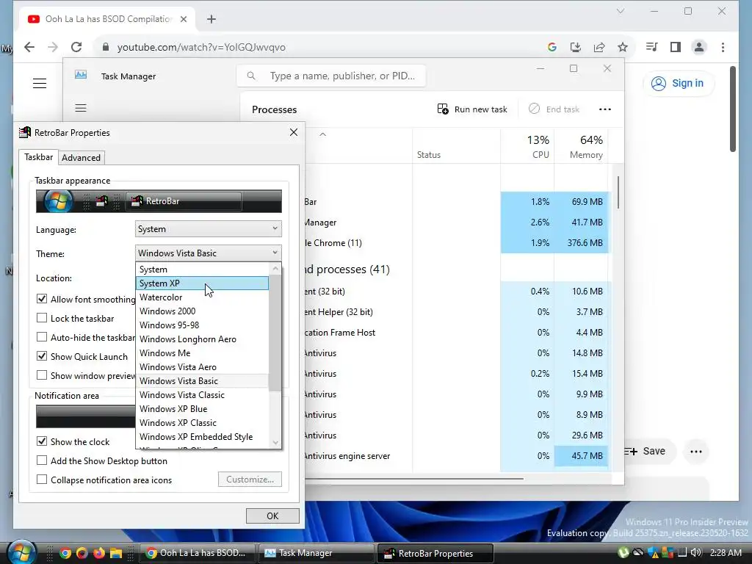
Task: Choose Windows Longhorn Aero theme
Action: (203, 339)
